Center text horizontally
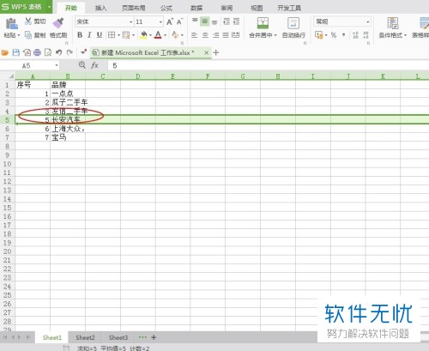Viewport: 429px width, 351px height. (205, 35)
